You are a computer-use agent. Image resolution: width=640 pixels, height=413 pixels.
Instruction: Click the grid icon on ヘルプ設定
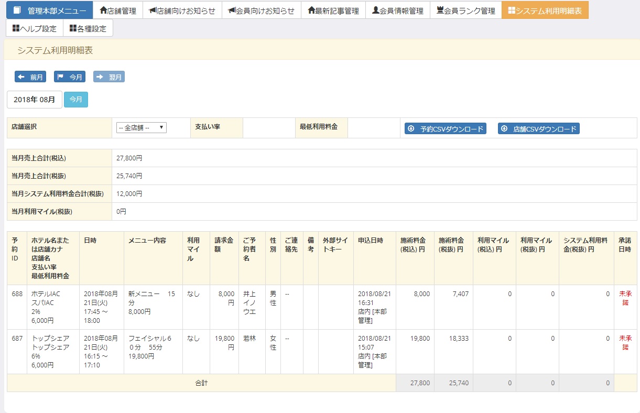16,28
